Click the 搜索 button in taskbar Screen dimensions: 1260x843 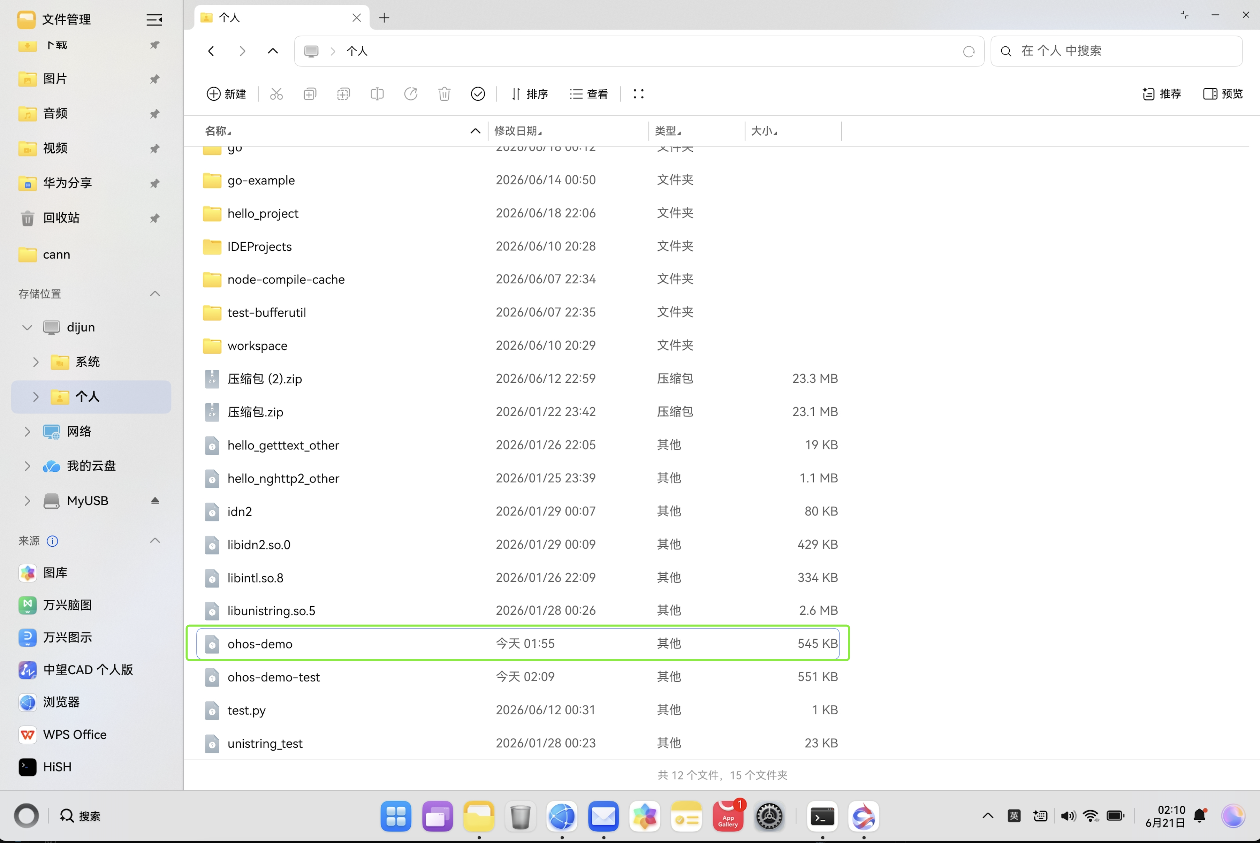pyautogui.click(x=80, y=816)
